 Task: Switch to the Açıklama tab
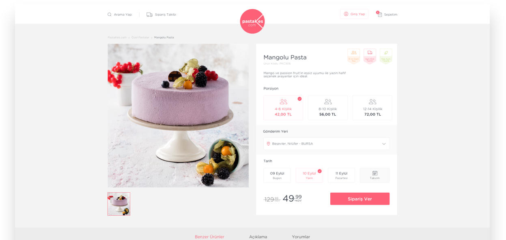(x=258, y=237)
